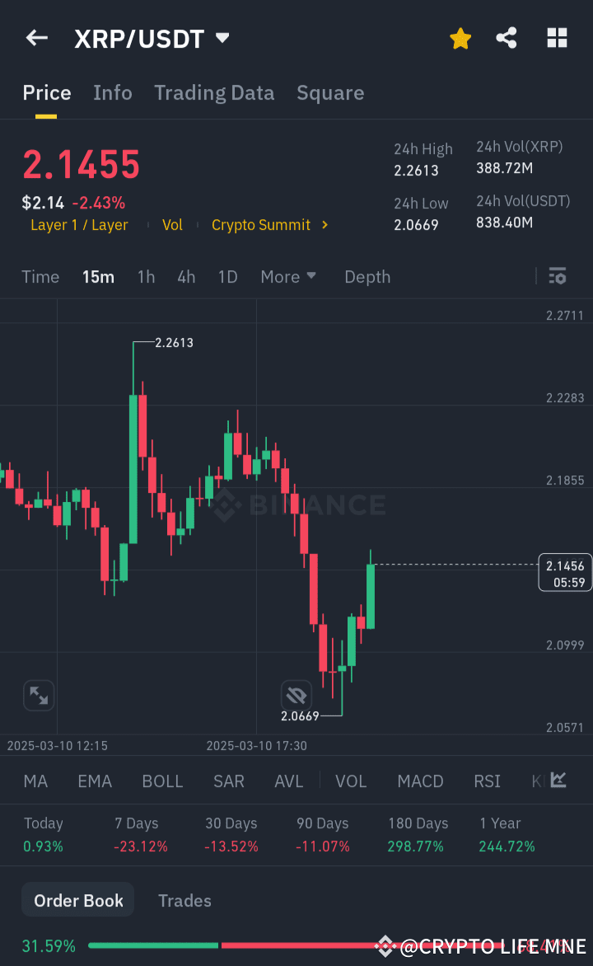Tap the MACD indicator option

(420, 781)
